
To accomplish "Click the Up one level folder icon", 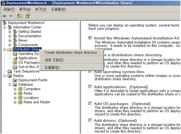I will (19, 16).
